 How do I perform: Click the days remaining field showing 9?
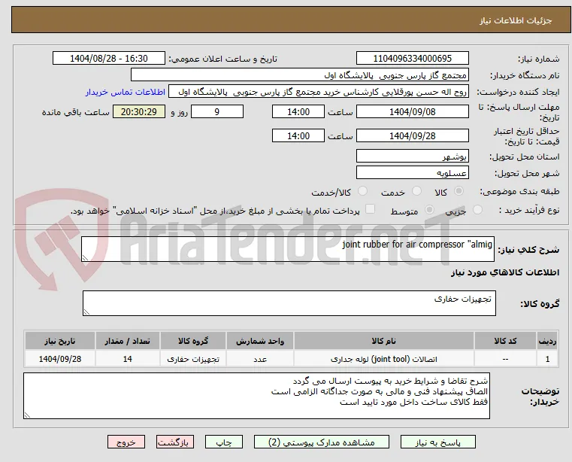click(217, 112)
